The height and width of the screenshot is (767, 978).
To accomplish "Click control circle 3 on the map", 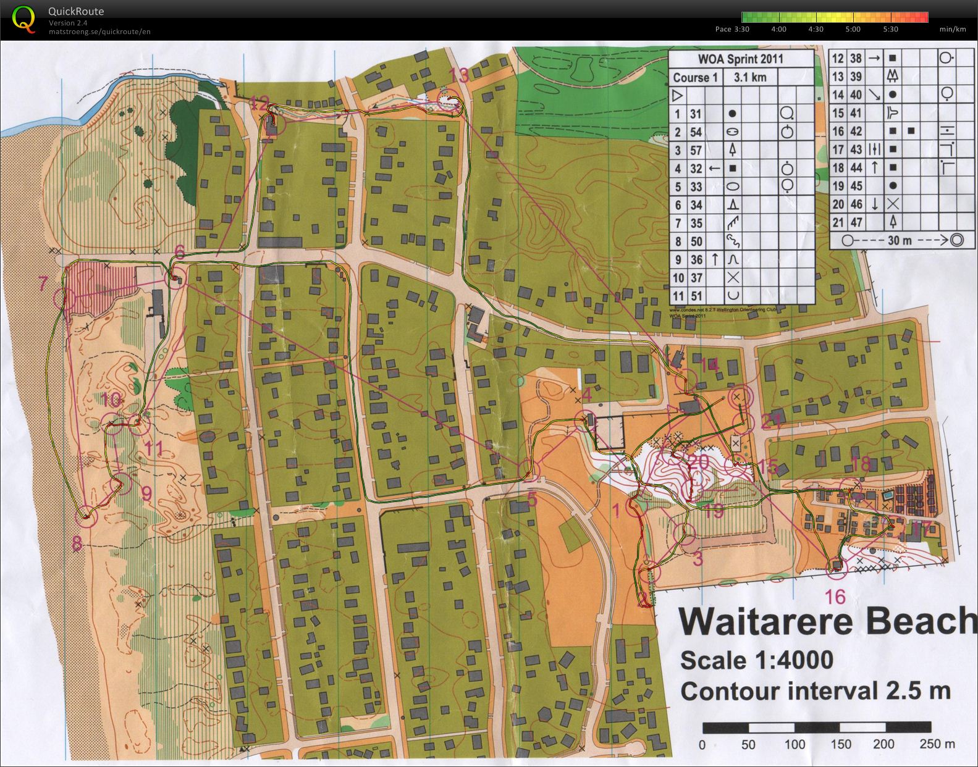I will point(684,534).
